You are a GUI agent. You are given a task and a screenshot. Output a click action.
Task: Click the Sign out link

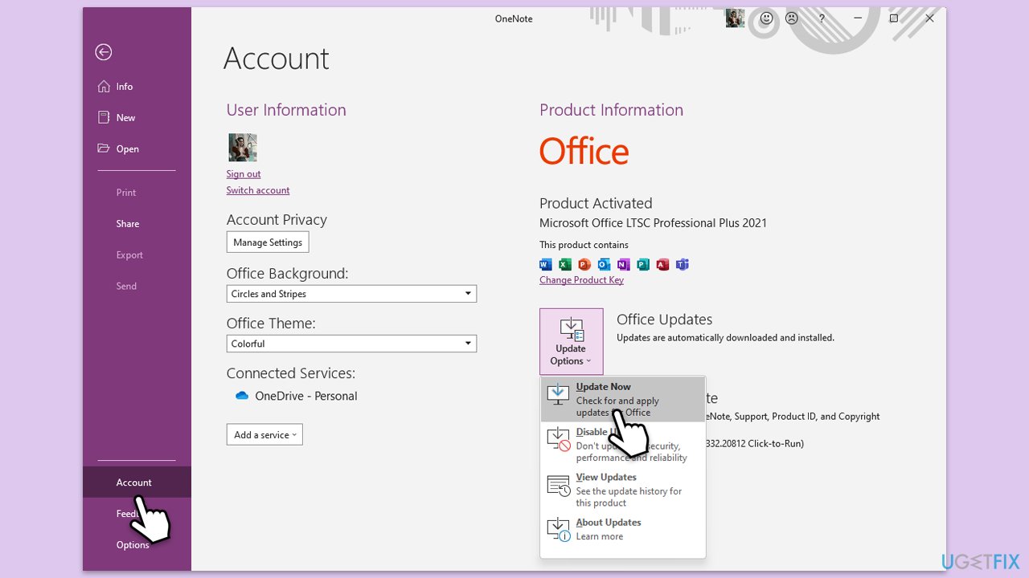pyautogui.click(x=244, y=174)
